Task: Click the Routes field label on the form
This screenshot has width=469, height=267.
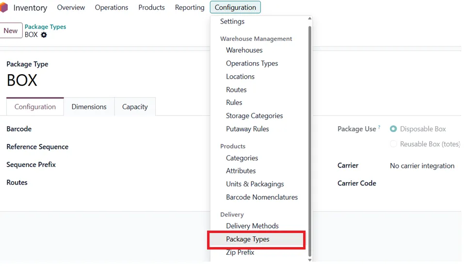Action: coord(17,183)
